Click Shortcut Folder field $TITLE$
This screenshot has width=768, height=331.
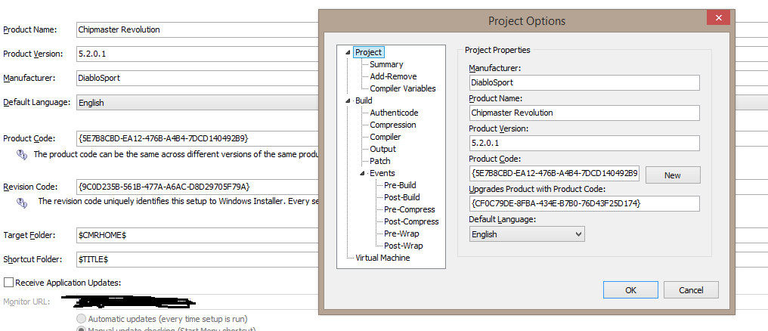197,259
